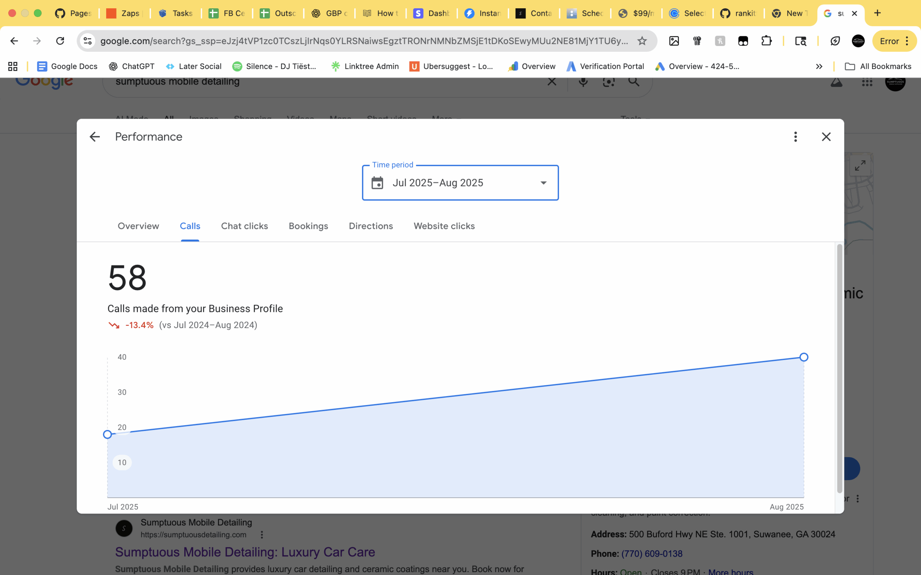Click the back arrow in the Performance dialog
The width and height of the screenshot is (921, 575).
click(x=94, y=137)
